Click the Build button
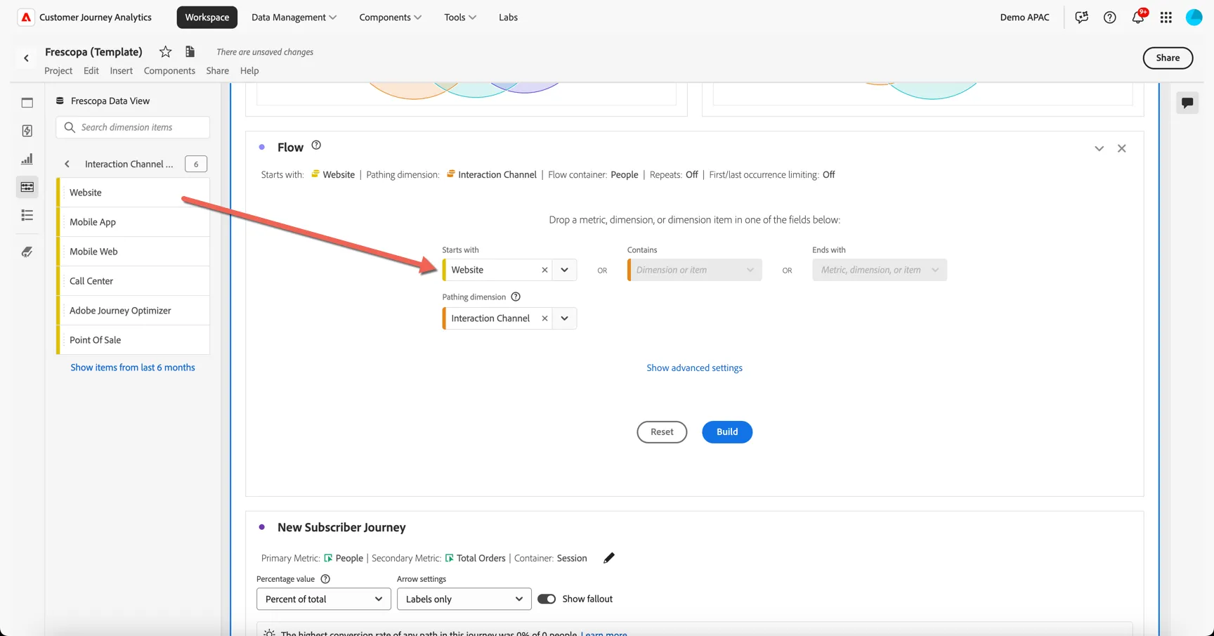 tap(727, 432)
